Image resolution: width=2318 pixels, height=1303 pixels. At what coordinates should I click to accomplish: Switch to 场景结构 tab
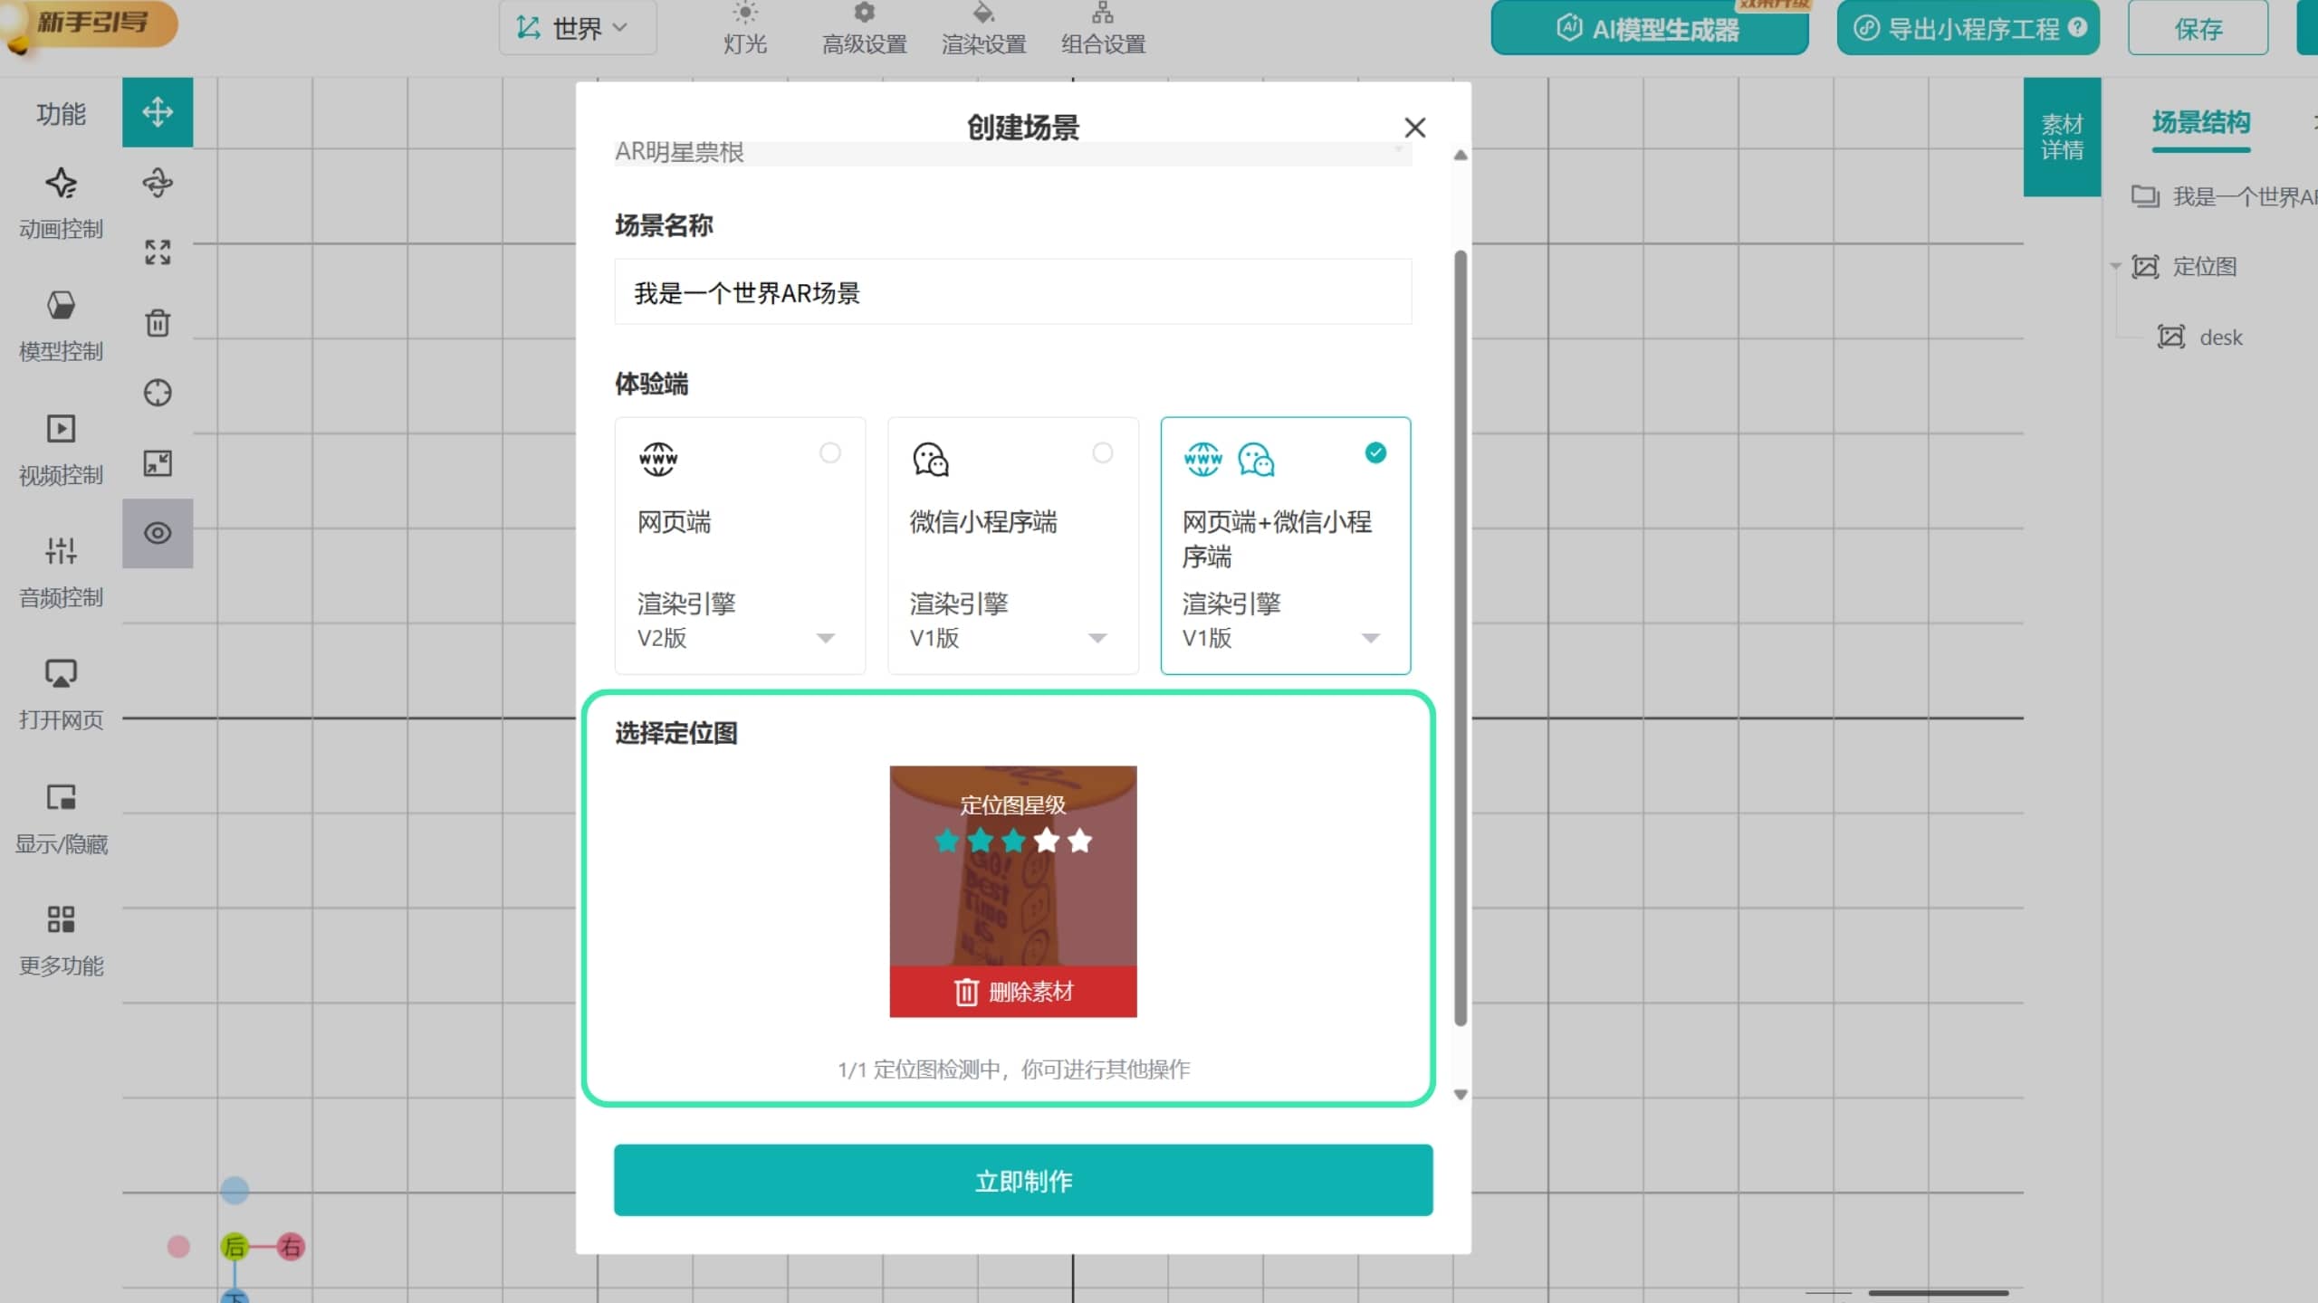[2200, 122]
